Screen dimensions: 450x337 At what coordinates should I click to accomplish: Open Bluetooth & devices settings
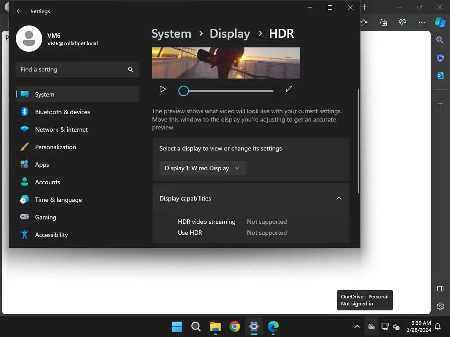click(x=77, y=112)
